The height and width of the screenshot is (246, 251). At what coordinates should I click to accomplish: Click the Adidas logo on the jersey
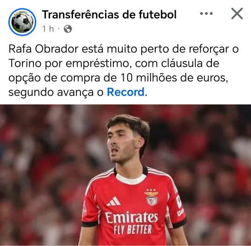[x=114, y=201]
